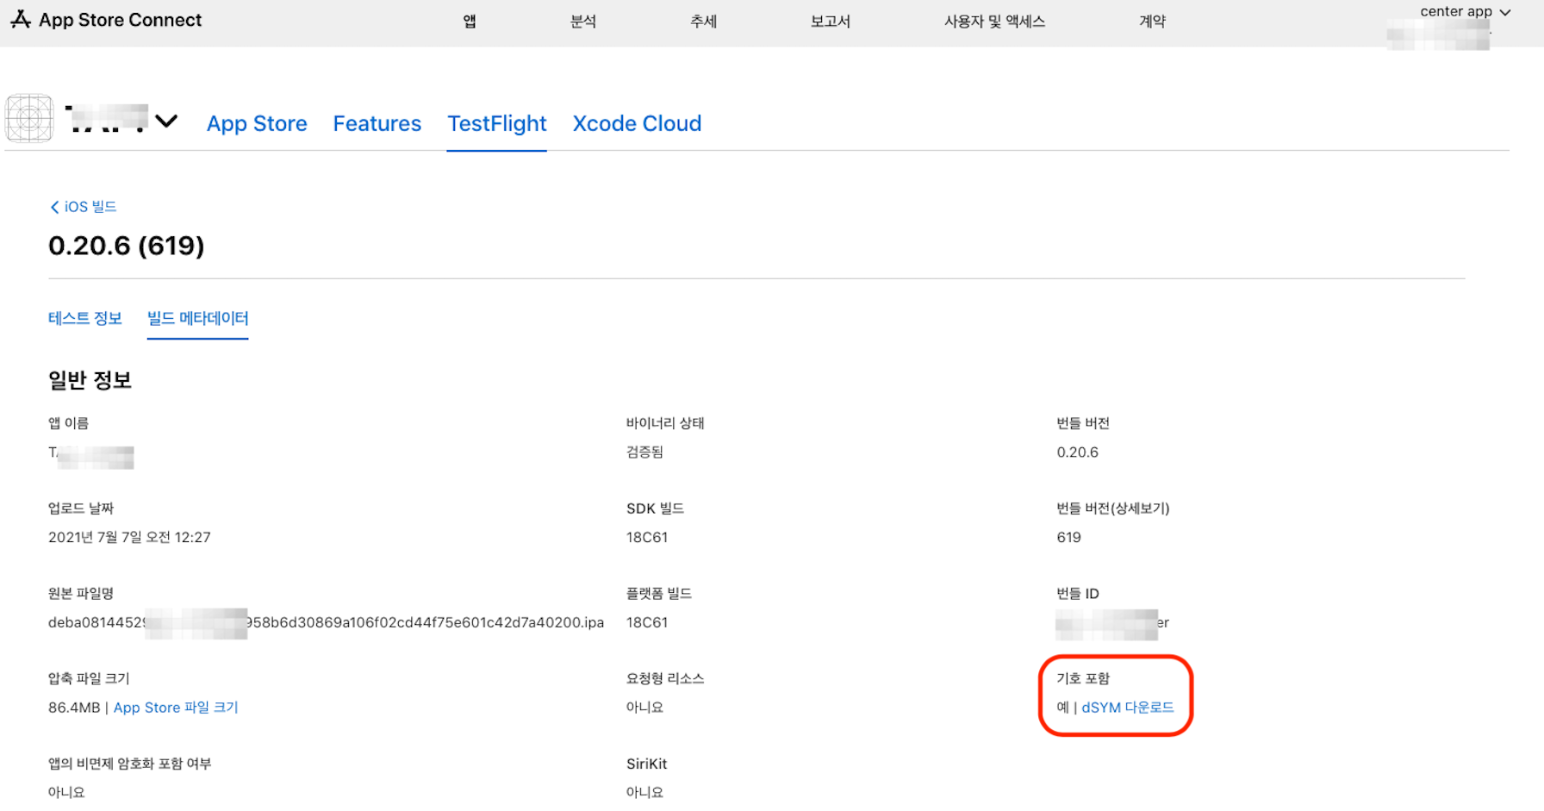The width and height of the screenshot is (1544, 811).
Task: Click the App Store Connect title text
Action: pyautogui.click(x=120, y=20)
